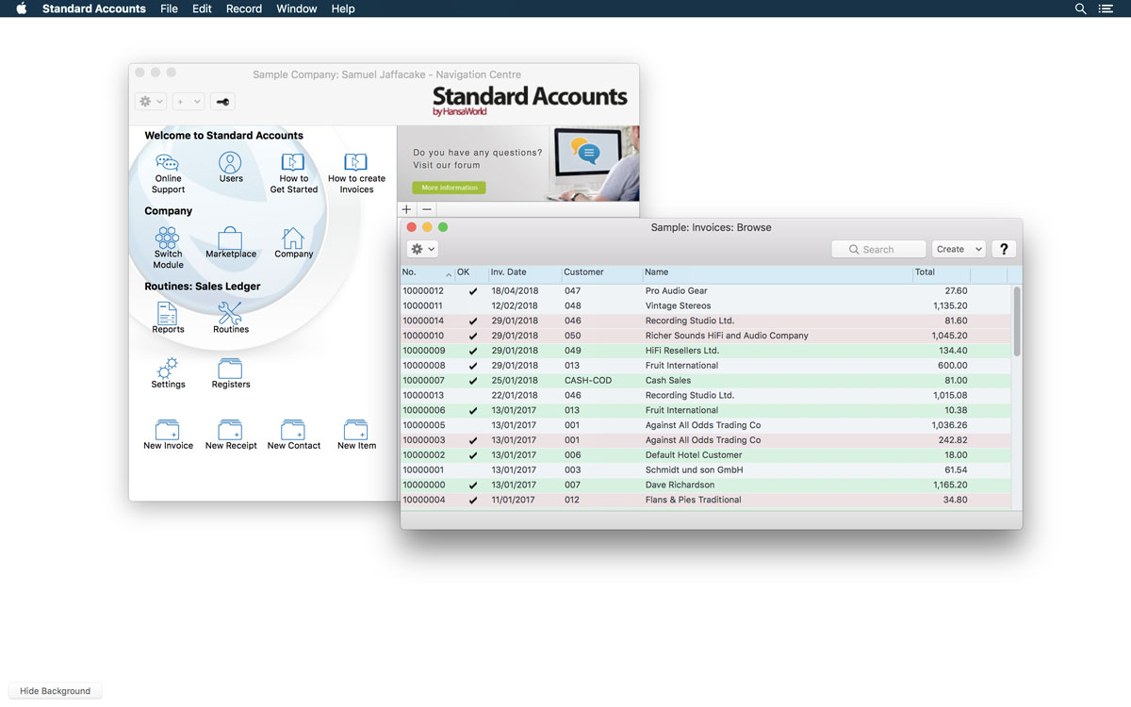Open the Window menu in menu bar
The height and width of the screenshot is (707, 1131).
tap(296, 8)
